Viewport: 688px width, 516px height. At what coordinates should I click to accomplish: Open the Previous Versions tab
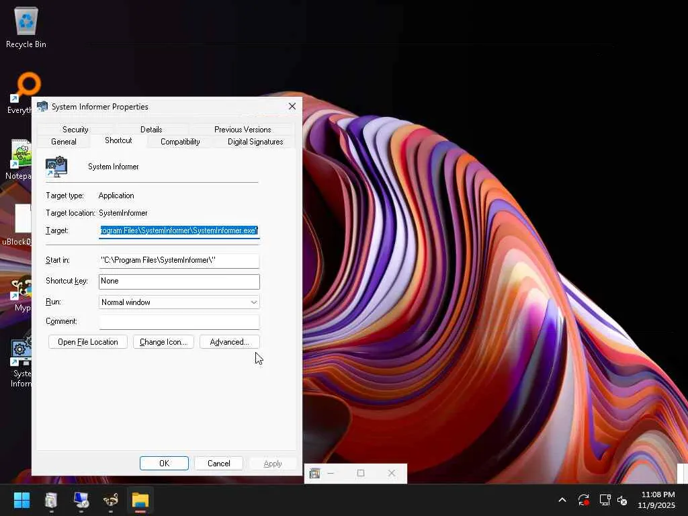[243, 130]
